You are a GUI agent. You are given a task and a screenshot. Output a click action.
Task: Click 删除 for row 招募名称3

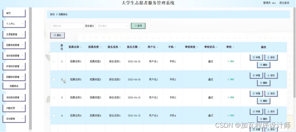[x=264, y=101]
